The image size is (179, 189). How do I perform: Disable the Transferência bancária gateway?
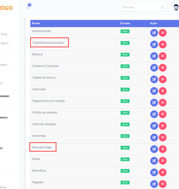click(x=162, y=44)
